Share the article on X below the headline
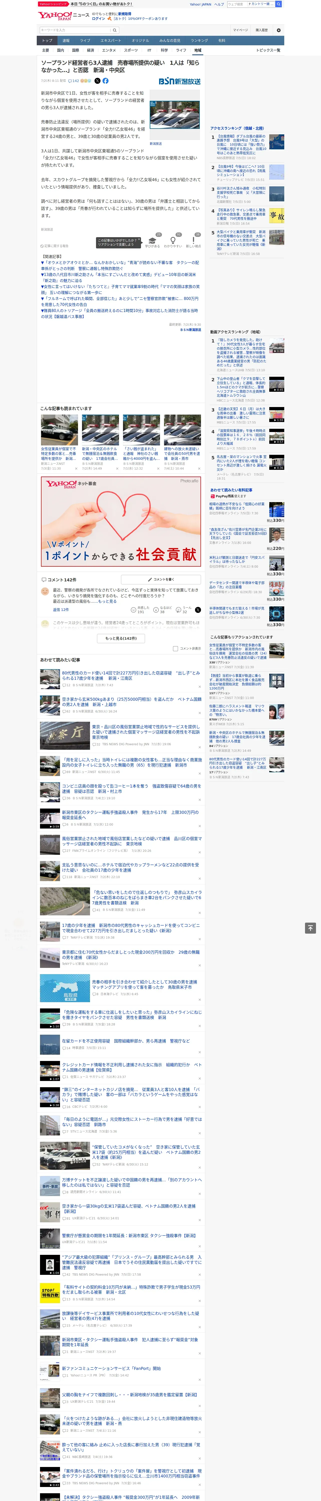The height and width of the screenshot is (1501, 321). click(x=97, y=81)
